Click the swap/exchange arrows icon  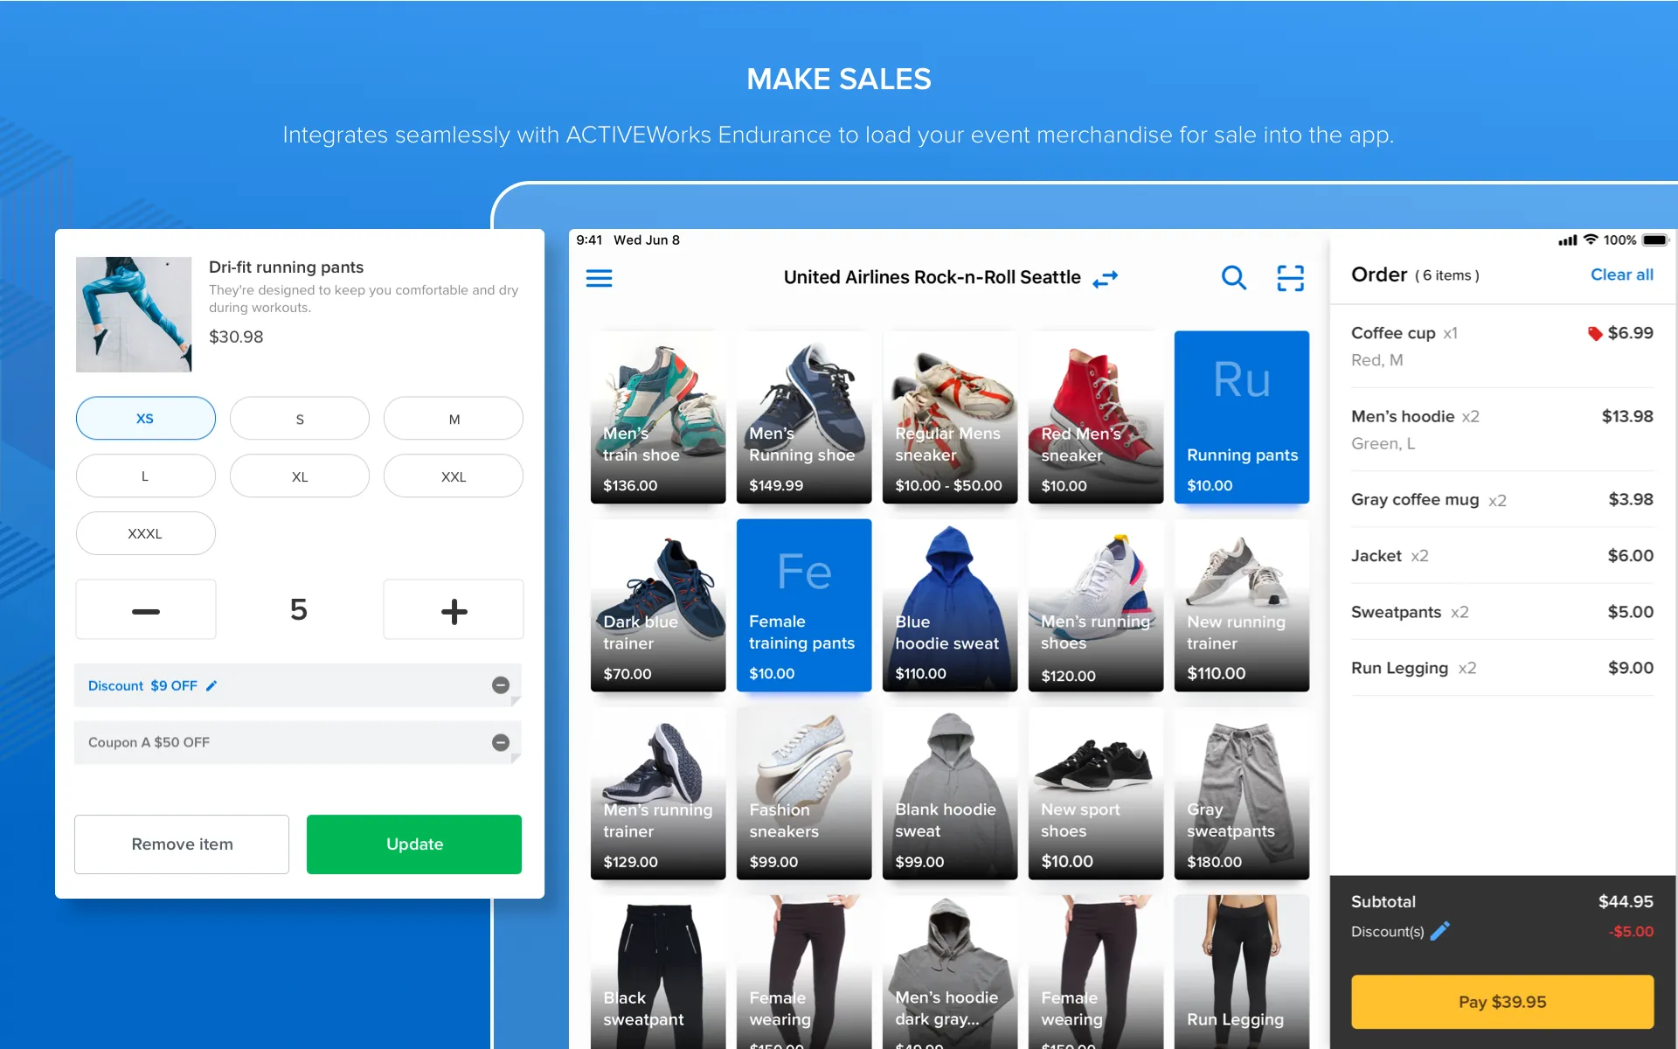(x=1104, y=279)
